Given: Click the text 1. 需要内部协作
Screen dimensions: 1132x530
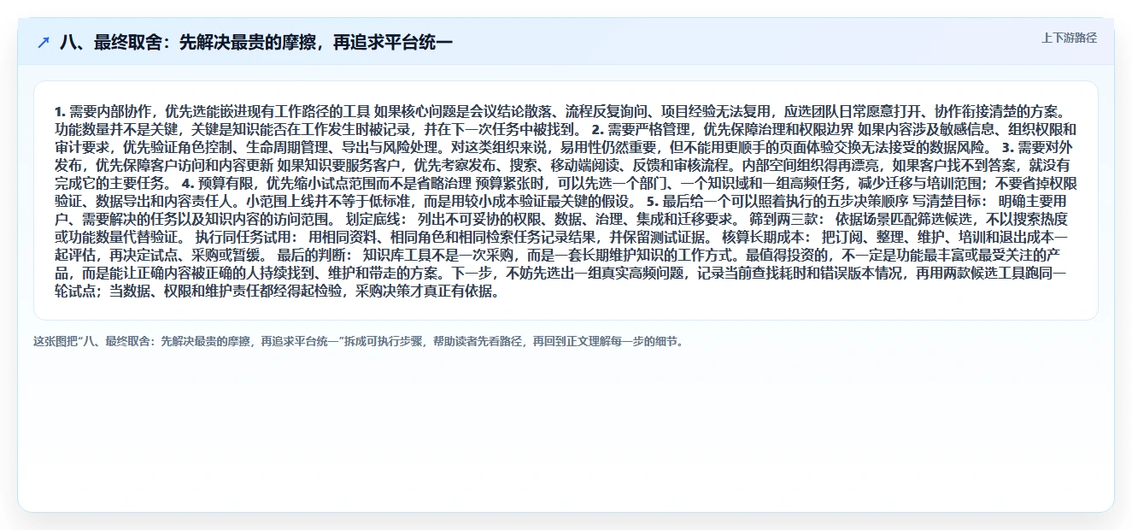Looking at the screenshot, I should click(x=103, y=111).
